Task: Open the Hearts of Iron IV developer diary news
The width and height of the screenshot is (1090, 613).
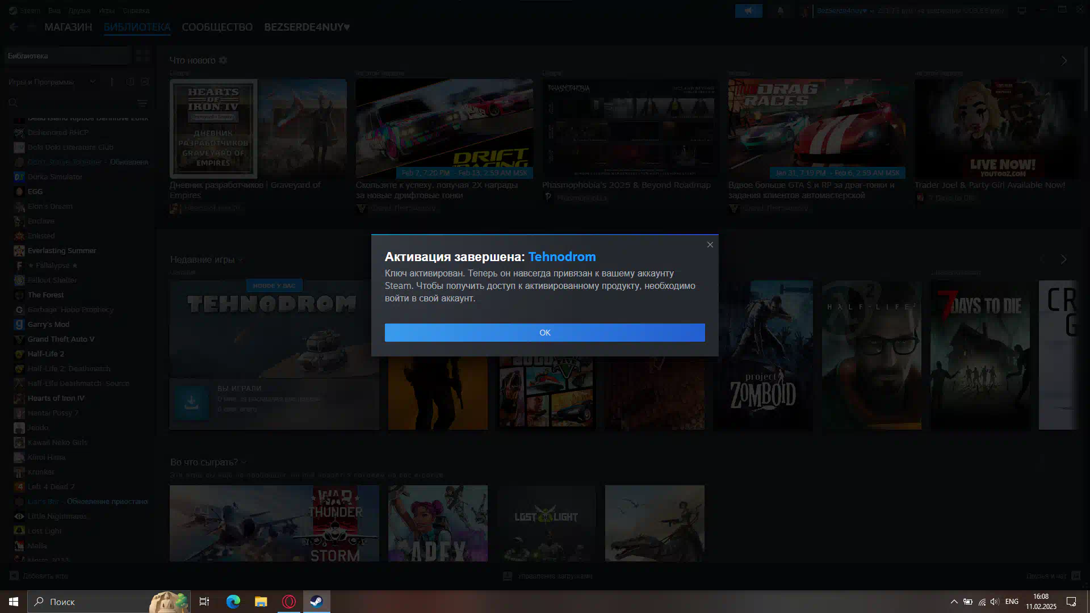Action: tap(258, 129)
